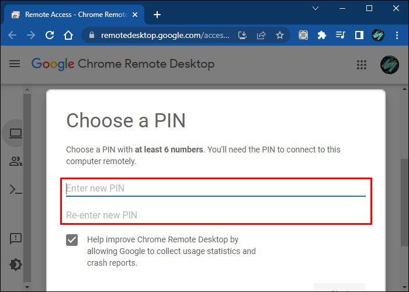The image size is (409, 292).
Task: Open the Google apps grid
Action: pyautogui.click(x=362, y=64)
